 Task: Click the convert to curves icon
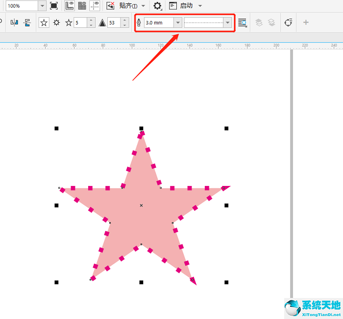[x=289, y=23]
